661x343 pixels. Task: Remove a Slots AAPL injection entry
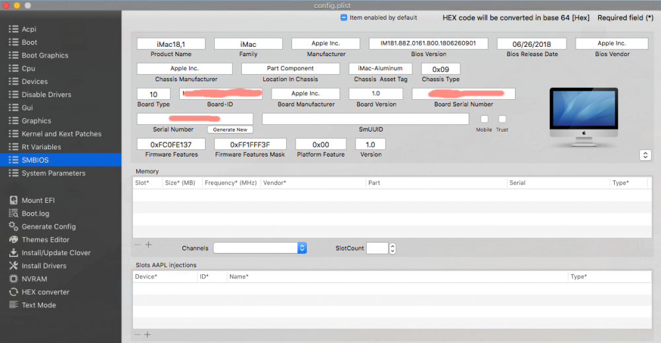[137, 334]
